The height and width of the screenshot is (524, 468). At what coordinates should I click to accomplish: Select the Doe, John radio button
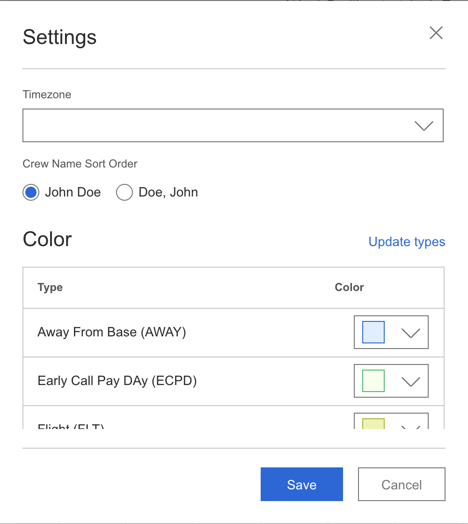(x=124, y=192)
